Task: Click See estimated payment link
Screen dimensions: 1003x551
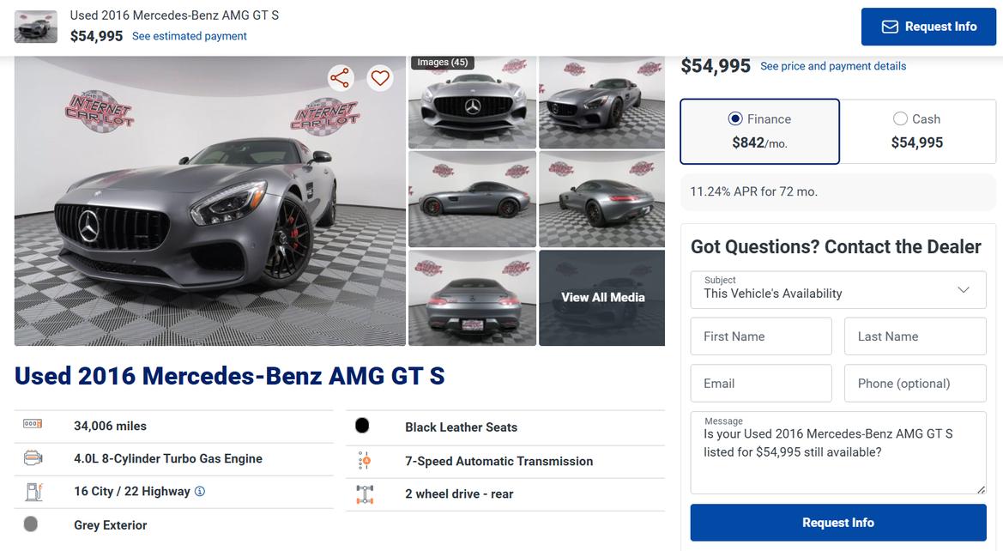Action: tap(190, 36)
